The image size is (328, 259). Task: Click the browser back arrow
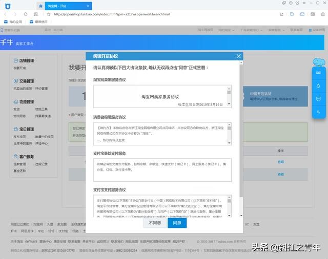click(x=6, y=14)
